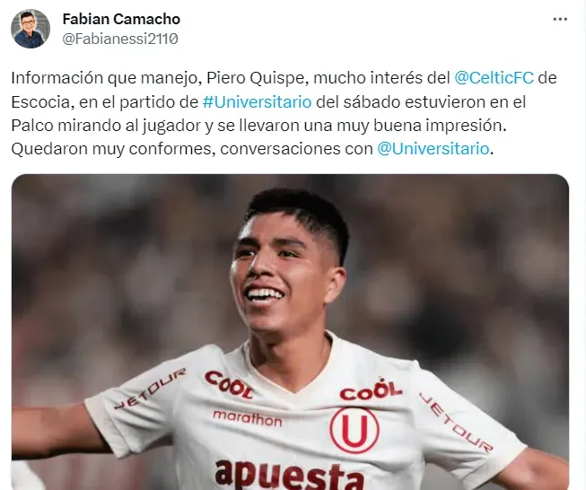
Task: Click the phrase Quedaron muy conformes
Action: (113, 149)
